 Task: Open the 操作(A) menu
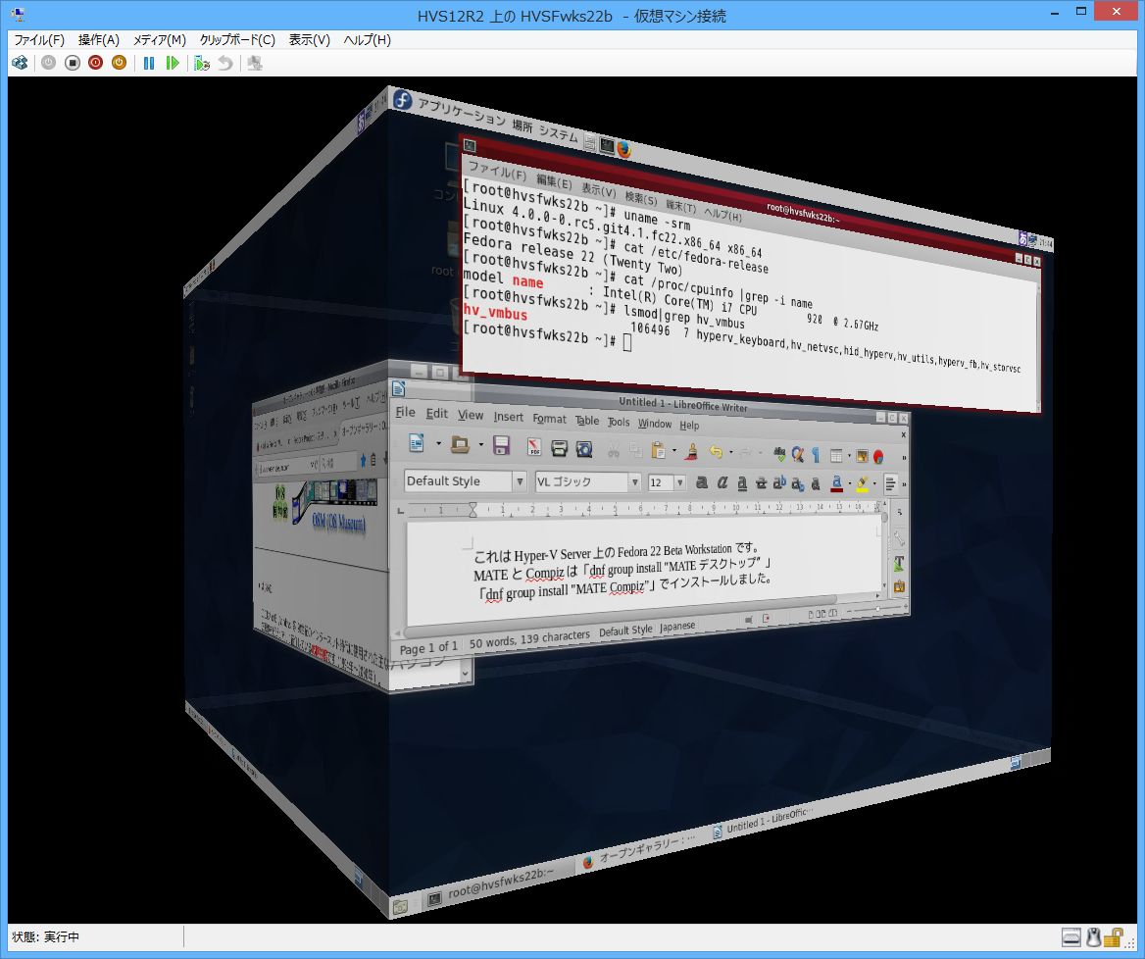pos(99,40)
